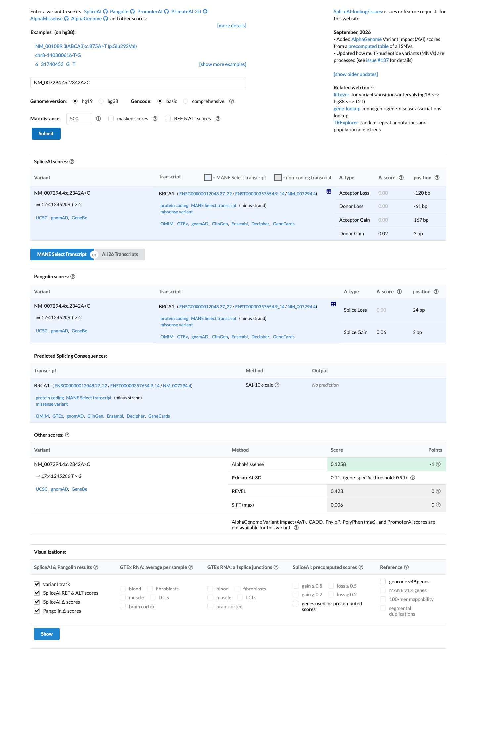Click the variant input field
This screenshot has height=729, width=481.
coord(138,83)
